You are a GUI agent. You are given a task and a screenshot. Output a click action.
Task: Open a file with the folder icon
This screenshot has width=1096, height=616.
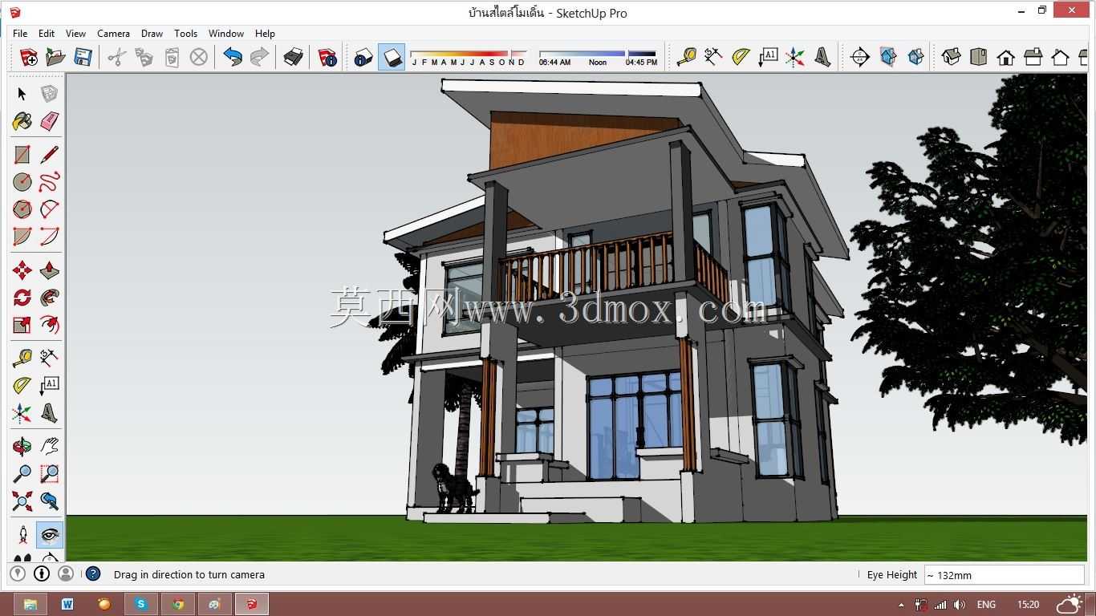(x=55, y=57)
